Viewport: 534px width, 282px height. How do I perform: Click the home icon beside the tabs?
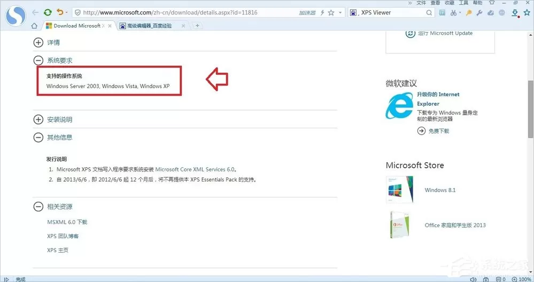pos(34,26)
